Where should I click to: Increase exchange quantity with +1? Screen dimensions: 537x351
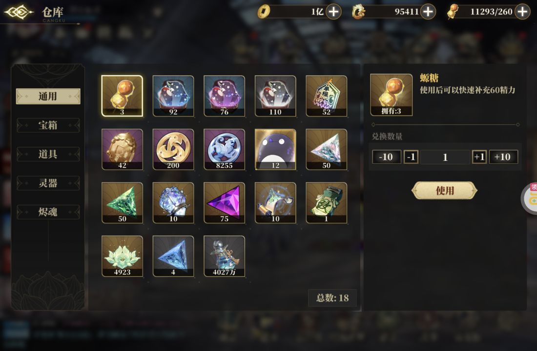[x=479, y=157]
